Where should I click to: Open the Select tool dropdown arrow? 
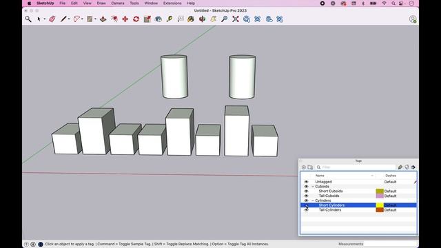(44, 19)
